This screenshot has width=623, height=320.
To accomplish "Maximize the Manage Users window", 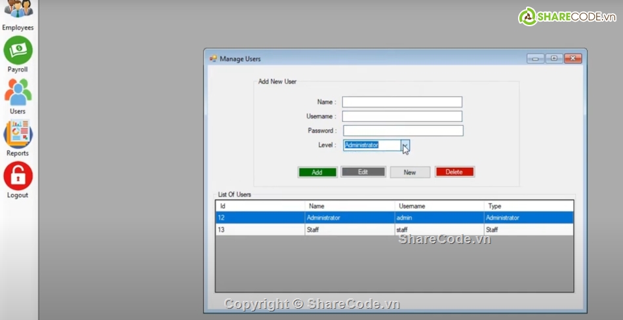I will pos(554,59).
